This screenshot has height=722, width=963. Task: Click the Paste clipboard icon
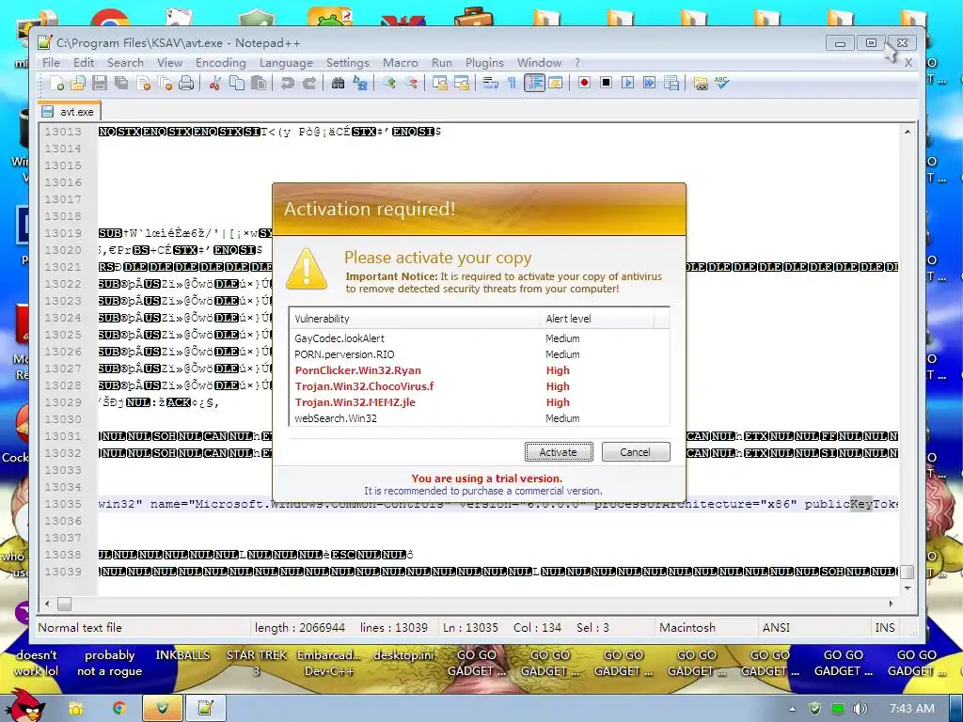[x=259, y=83]
